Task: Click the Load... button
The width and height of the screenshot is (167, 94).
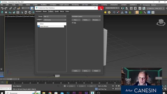Action: (x=76, y=71)
